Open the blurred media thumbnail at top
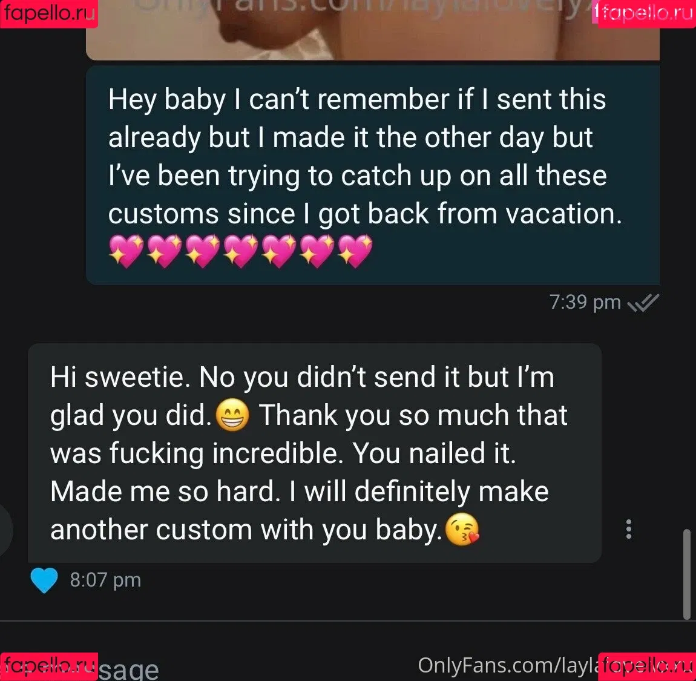This screenshot has width=696, height=681. point(372,30)
